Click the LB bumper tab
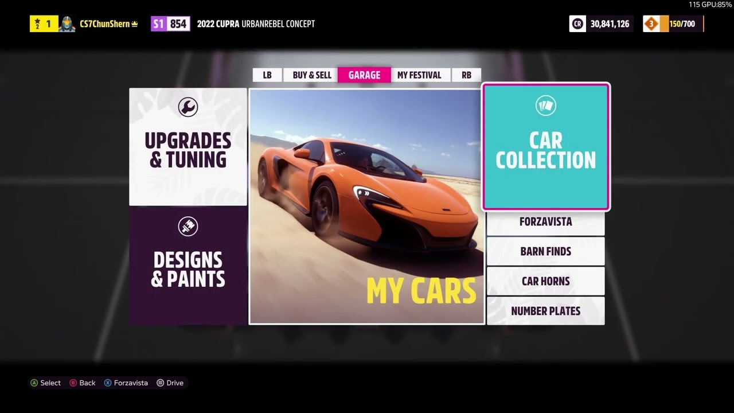The width and height of the screenshot is (734, 413). (x=267, y=75)
